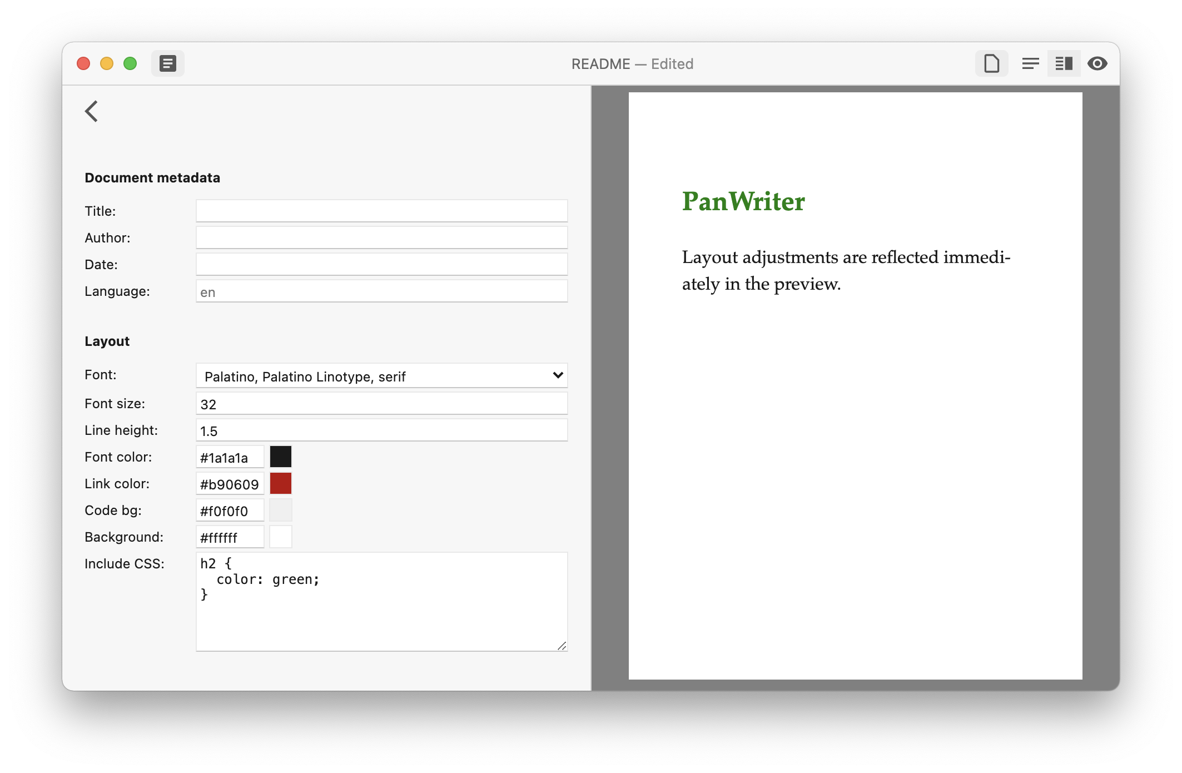Click into the Title field
1182x773 pixels.
[x=381, y=211]
